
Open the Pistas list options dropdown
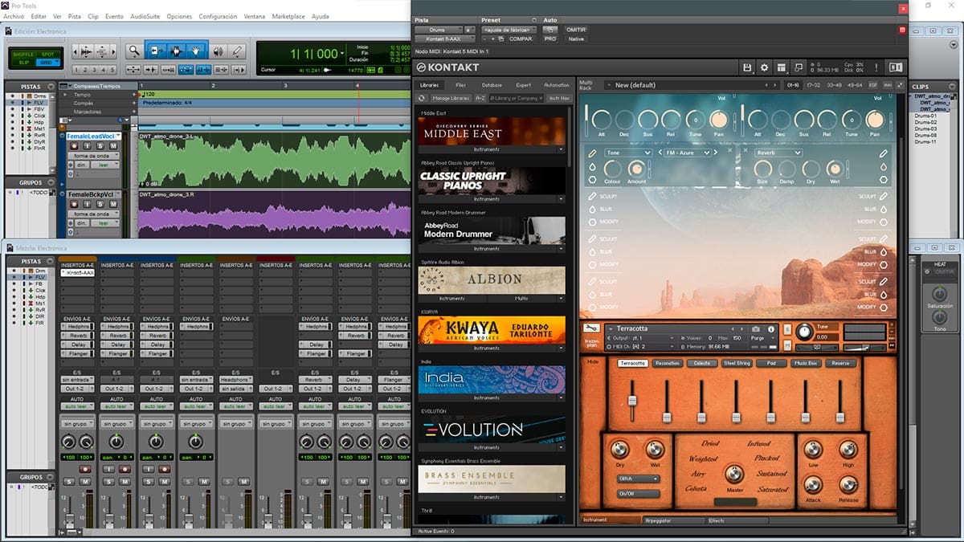coord(51,86)
